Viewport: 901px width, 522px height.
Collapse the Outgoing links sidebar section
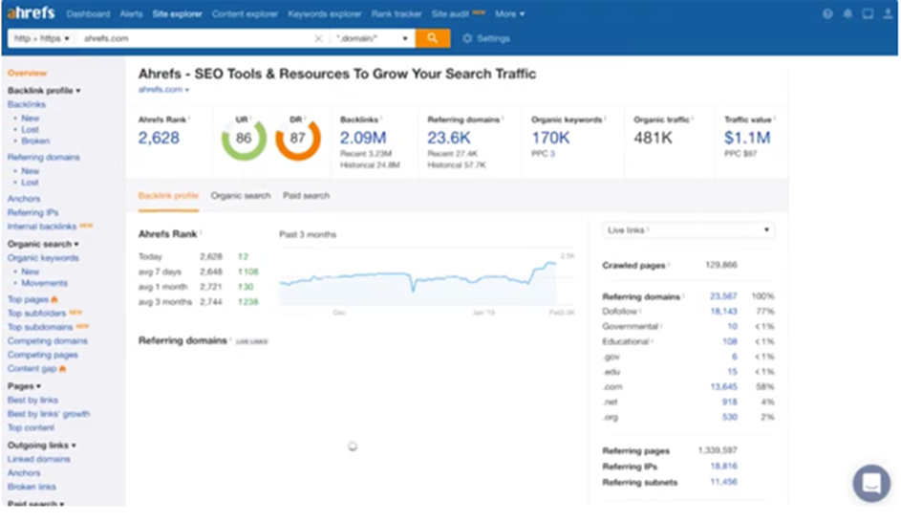pyautogui.click(x=41, y=446)
